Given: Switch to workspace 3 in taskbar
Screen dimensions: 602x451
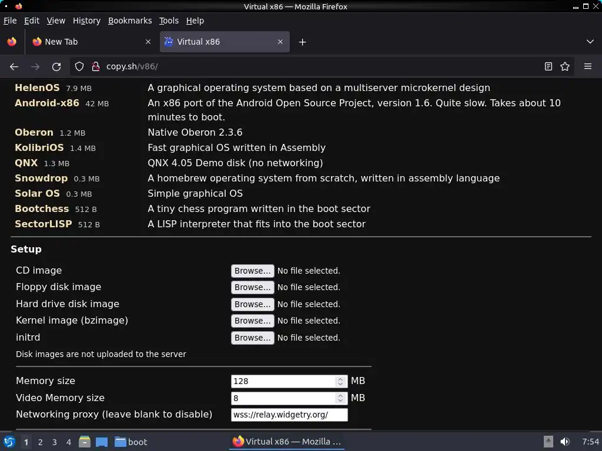Looking at the screenshot, I should 55,442.
